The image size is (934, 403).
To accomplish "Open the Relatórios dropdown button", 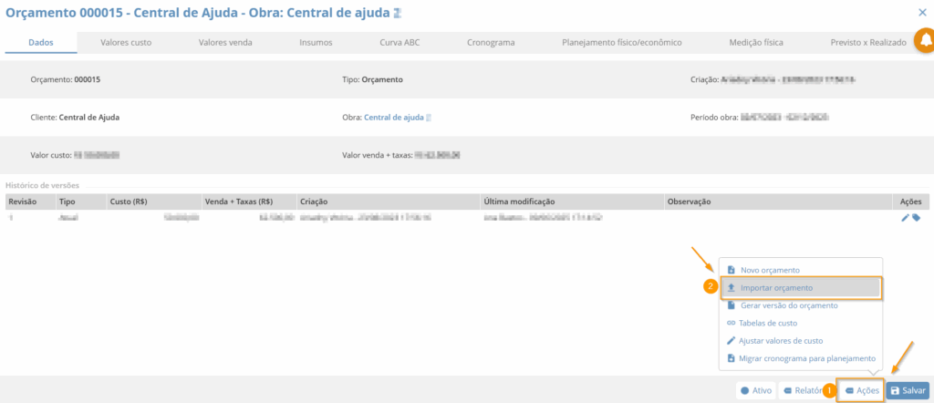I will [x=803, y=390].
